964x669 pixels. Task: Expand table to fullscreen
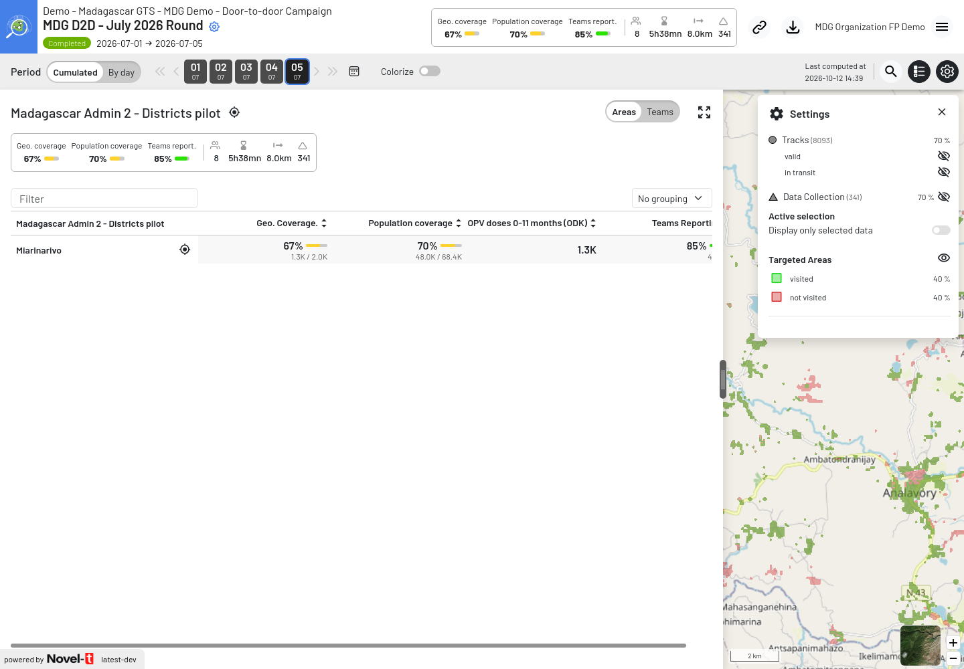click(x=704, y=112)
